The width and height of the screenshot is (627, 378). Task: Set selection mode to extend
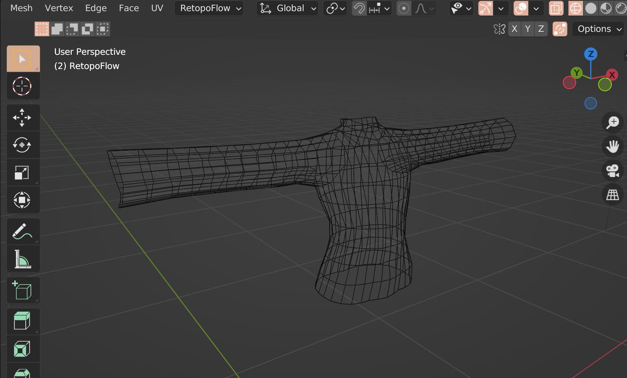pos(57,29)
